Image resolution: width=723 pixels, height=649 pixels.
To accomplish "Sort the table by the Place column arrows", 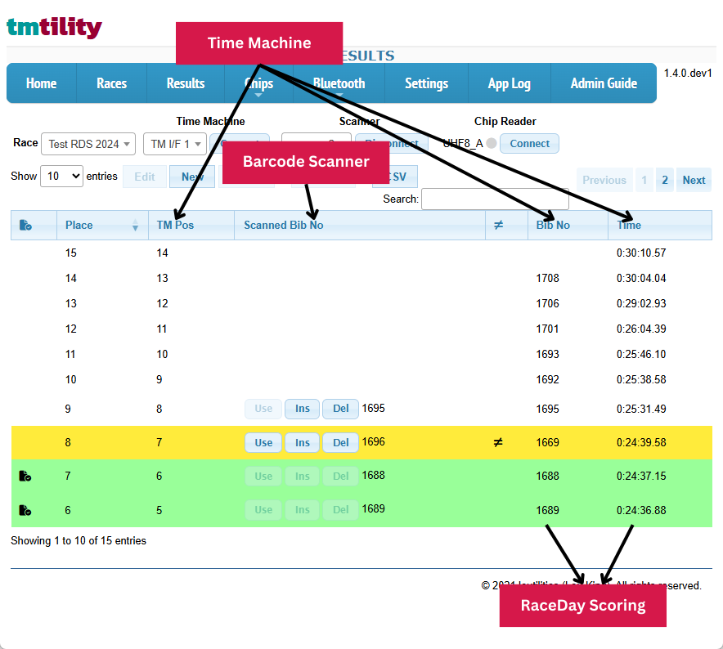I will (x=135, y=226).
